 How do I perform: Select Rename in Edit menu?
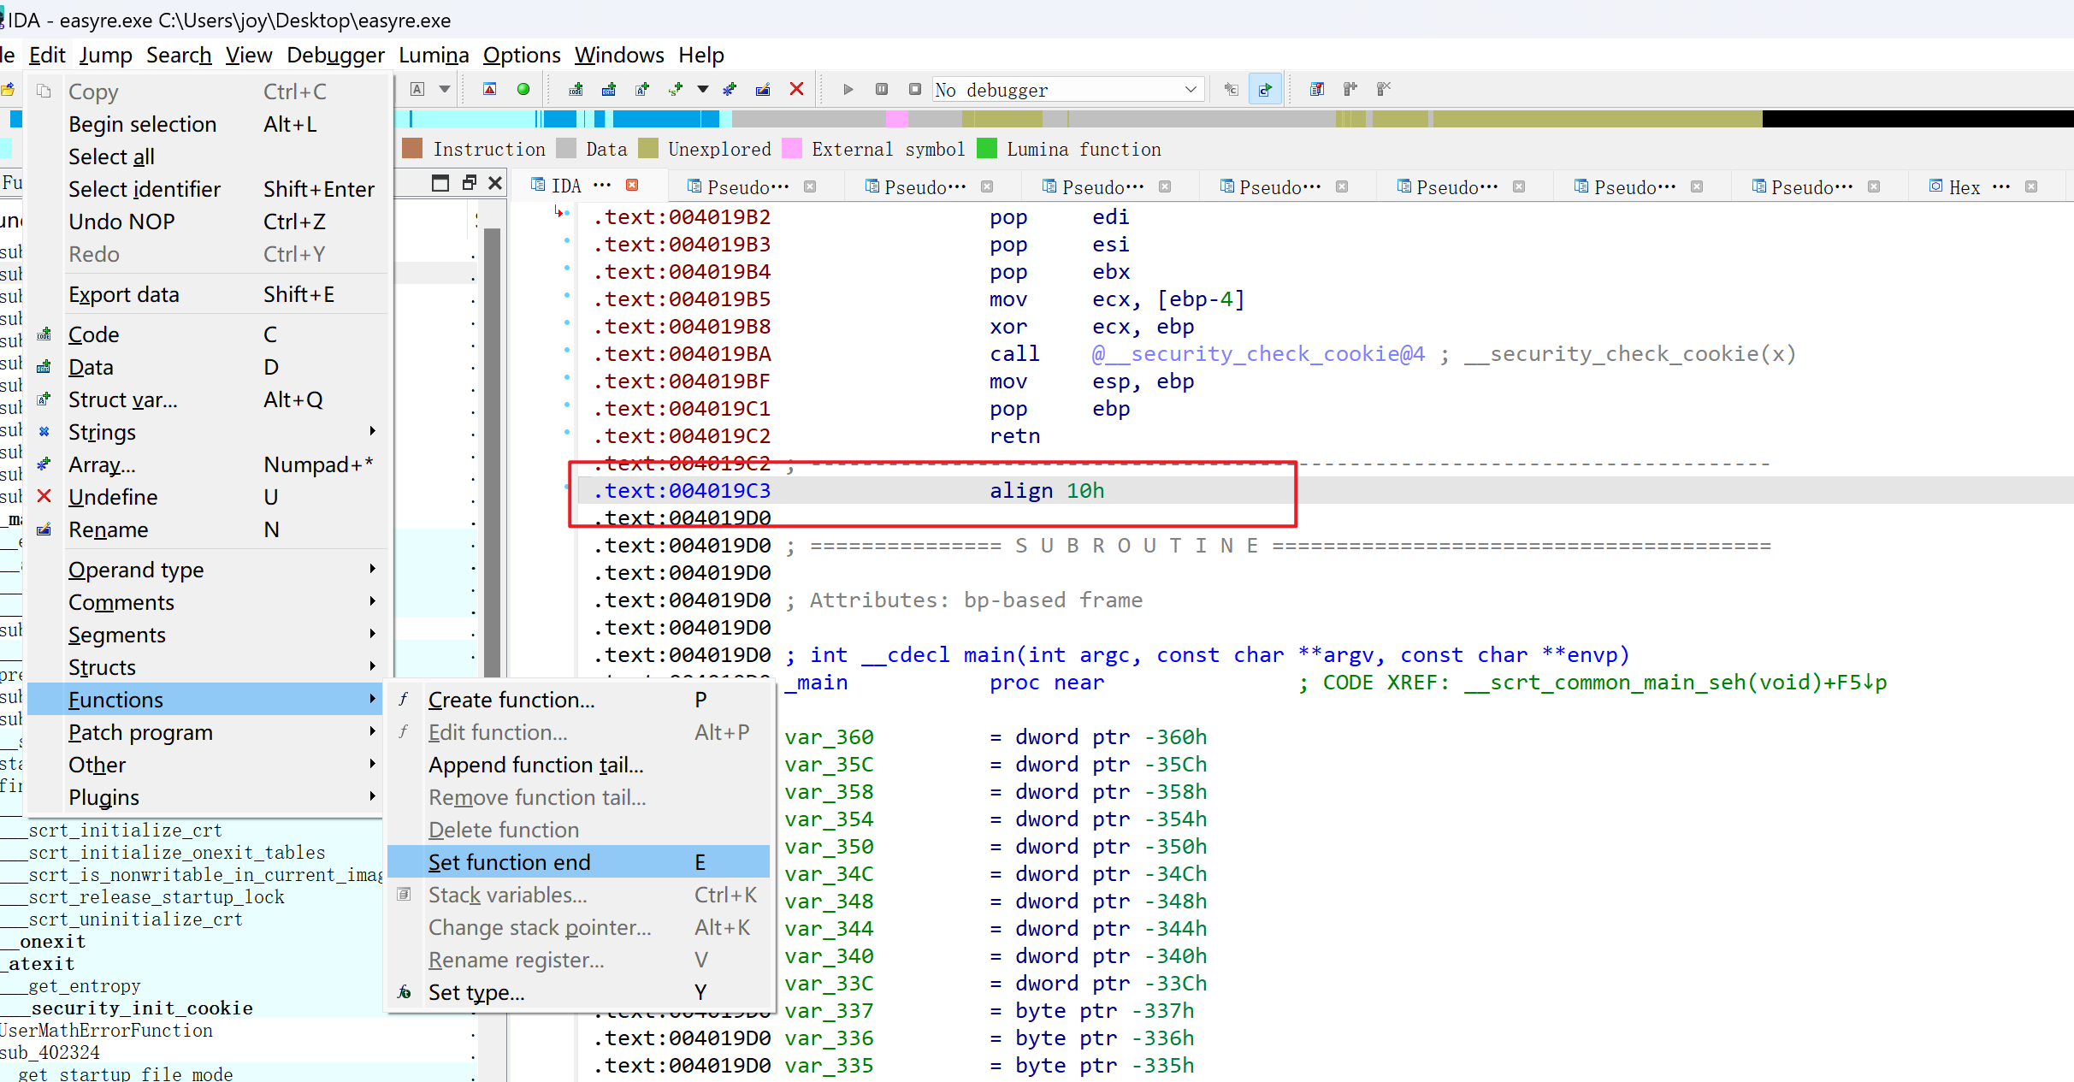point(209,529)
